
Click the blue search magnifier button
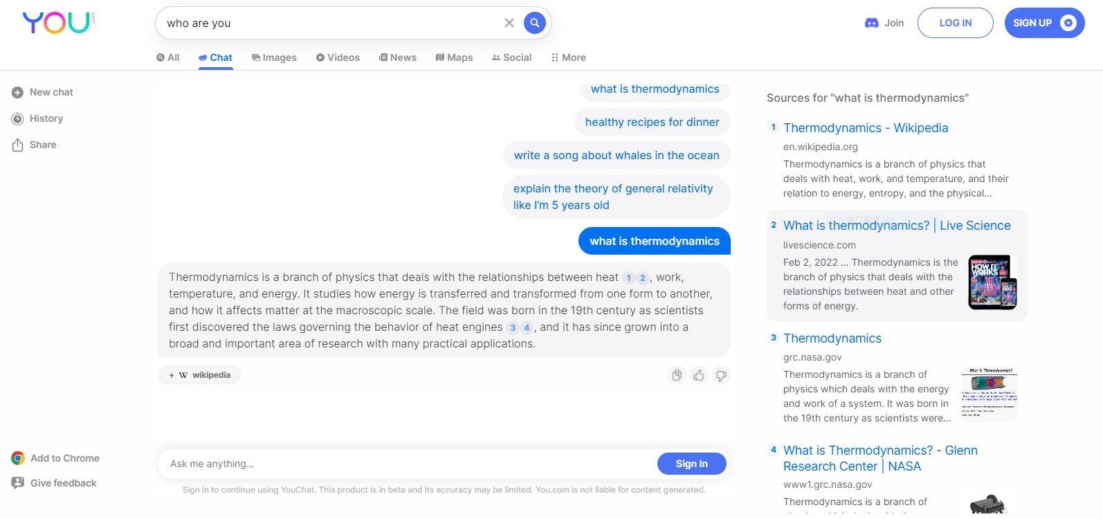534,23
